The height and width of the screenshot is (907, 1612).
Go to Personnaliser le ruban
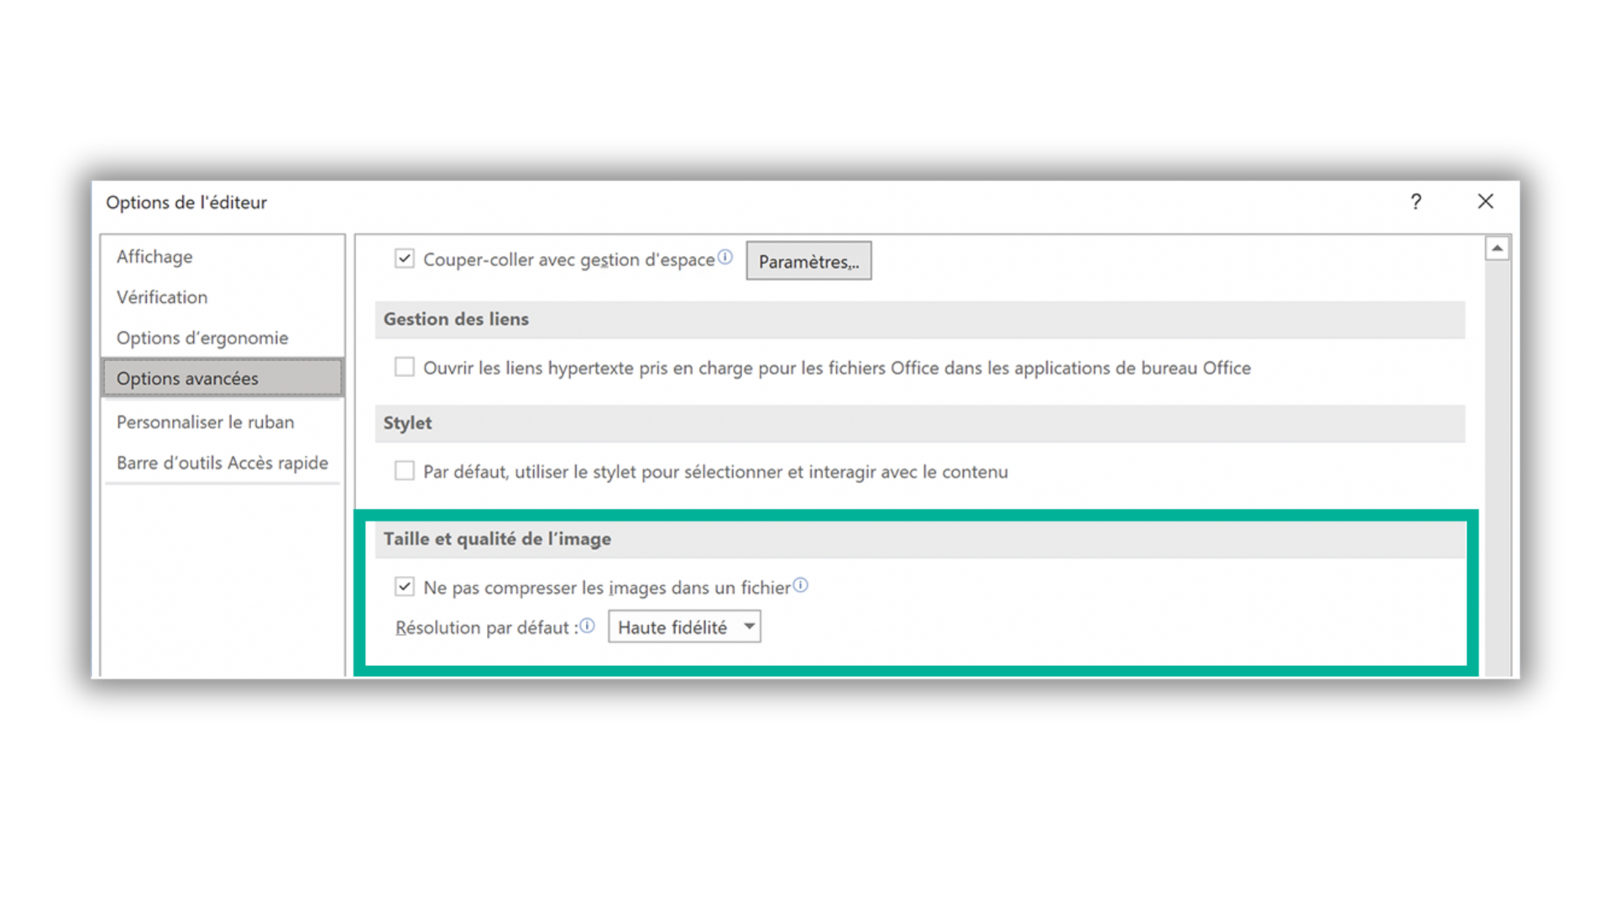pyautogui.click(x=206, y=422)
